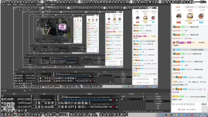Screen dimensions: 208x117
Task: Click the transition duration stepper arrows
Action: pyautogui.click(x=144, y=99)
